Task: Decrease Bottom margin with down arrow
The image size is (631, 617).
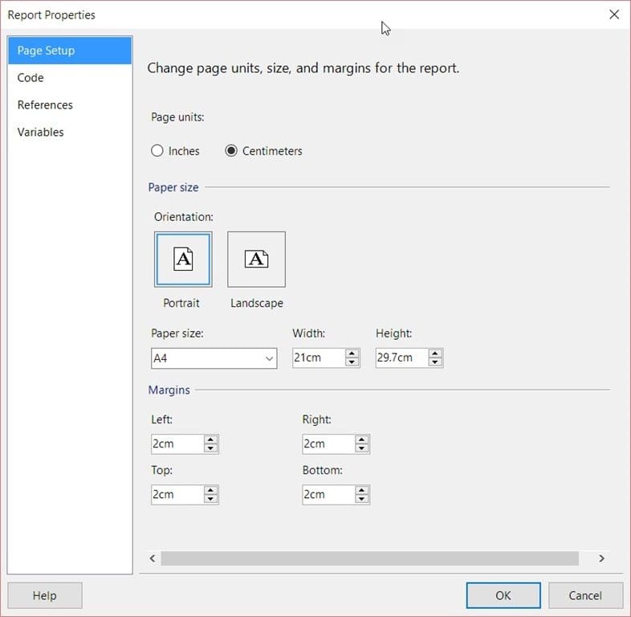Action: point(362,499)
